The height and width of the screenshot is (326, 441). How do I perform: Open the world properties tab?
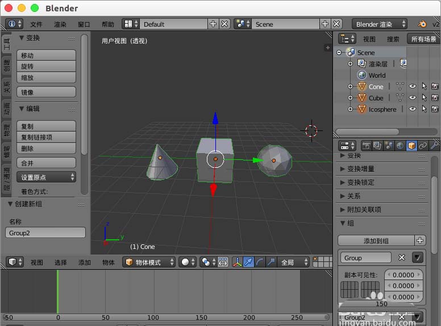(x=400, y=146)
